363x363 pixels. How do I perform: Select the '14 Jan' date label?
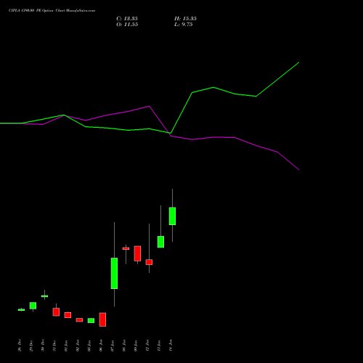[171, 346]
